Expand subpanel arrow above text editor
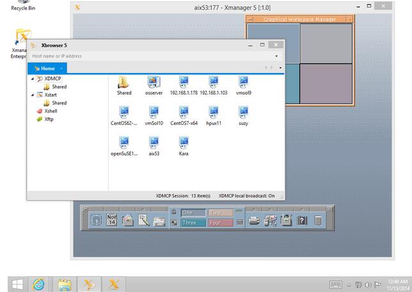 point(143,209)
